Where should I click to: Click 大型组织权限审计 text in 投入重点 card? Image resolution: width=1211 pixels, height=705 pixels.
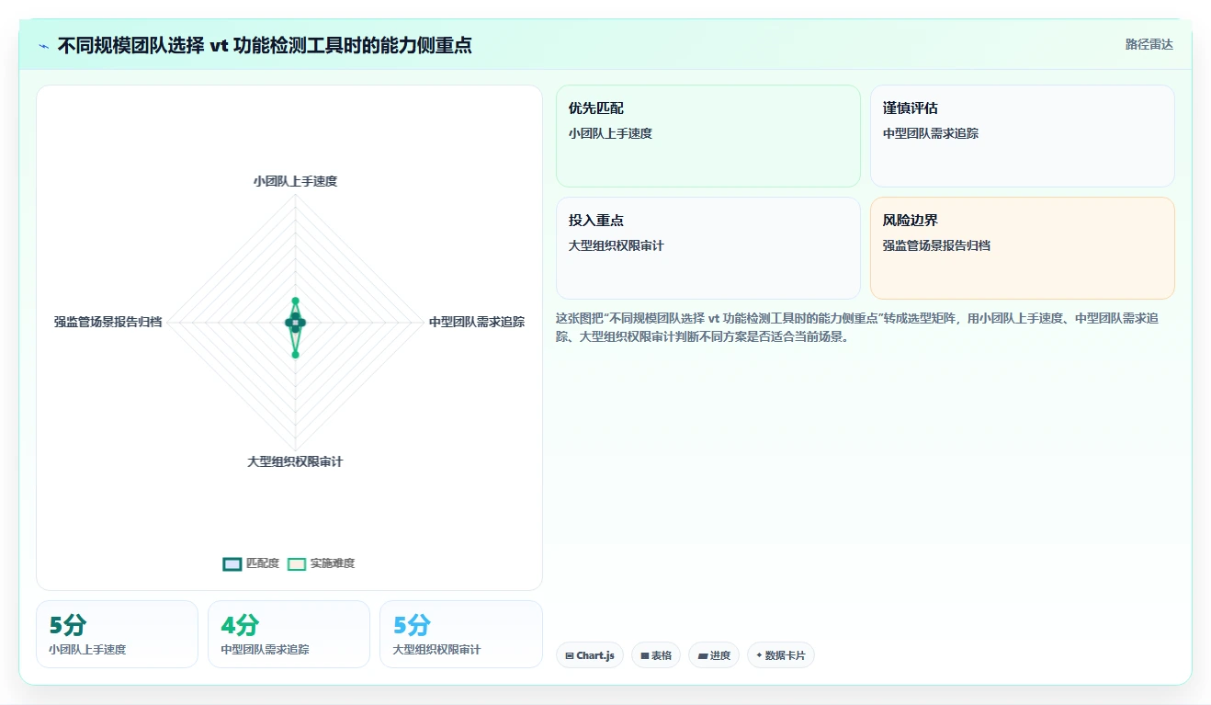click(616, 245)
